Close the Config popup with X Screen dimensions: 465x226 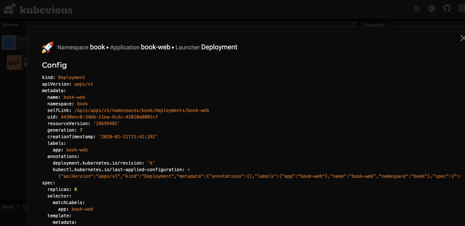462,38
